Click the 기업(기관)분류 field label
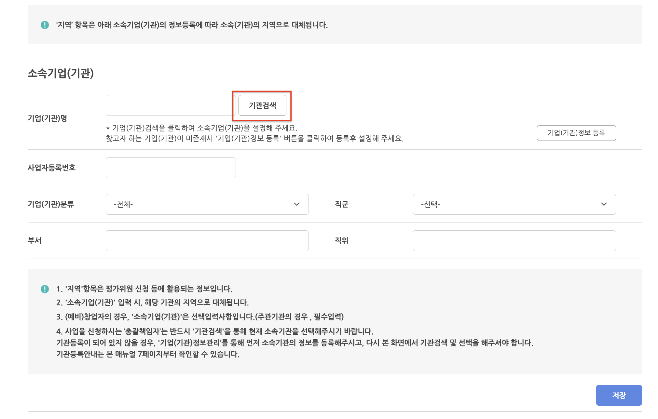 pos(51,204)
